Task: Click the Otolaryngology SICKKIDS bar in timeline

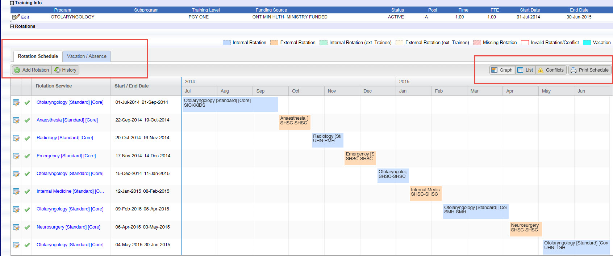Action: (230, 104)
